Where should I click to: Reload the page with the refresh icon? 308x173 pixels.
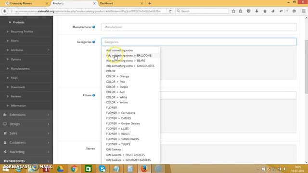point(170,11)
